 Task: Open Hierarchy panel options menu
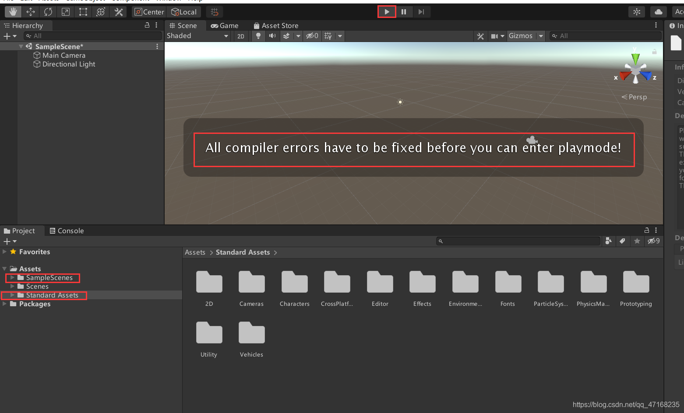156,25
